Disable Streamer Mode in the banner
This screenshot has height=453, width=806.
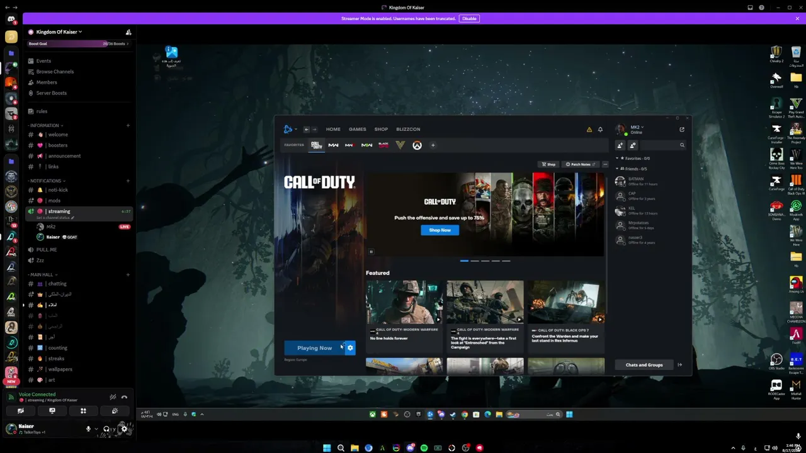tap(470, 19)
